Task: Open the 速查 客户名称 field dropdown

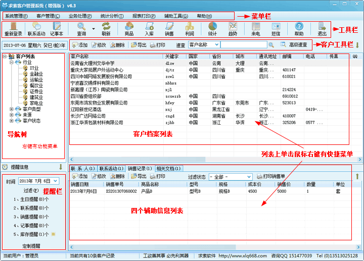Action: click(216, 45)
